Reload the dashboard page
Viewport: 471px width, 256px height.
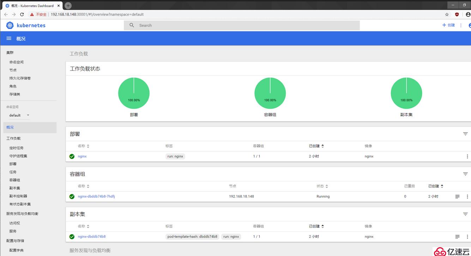pyautogui.click(x=22, y=14)
